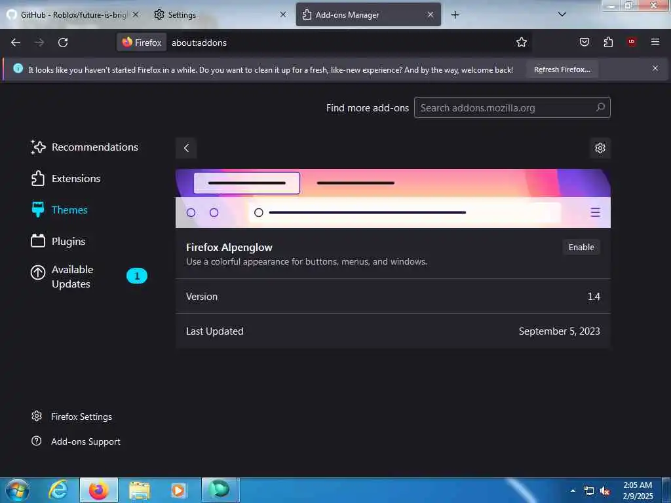Click the notification info icon
The height and width of the screenshot is (503, 671).
18,68
